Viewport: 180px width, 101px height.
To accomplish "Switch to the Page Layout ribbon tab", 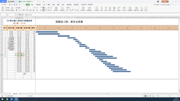I will pos(38,5).
